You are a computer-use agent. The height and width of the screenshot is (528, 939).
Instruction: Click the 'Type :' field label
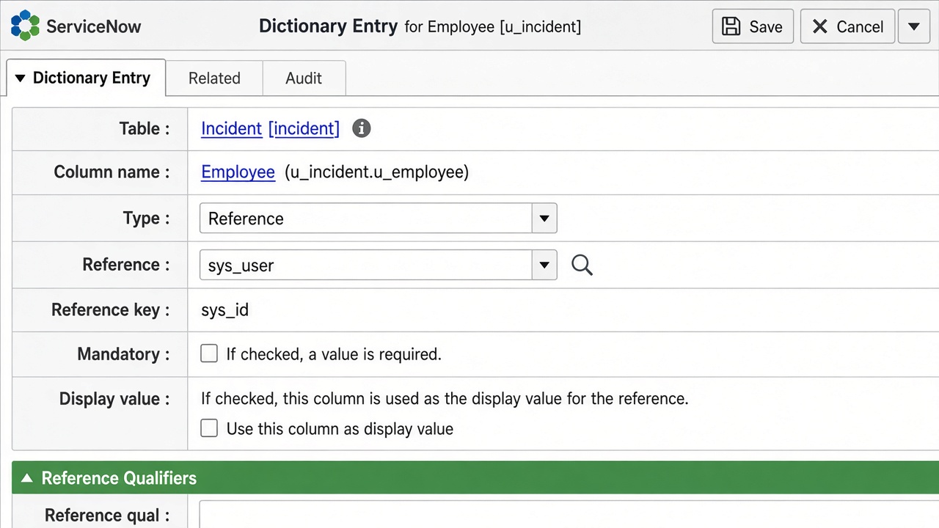(x=147, y=218)
